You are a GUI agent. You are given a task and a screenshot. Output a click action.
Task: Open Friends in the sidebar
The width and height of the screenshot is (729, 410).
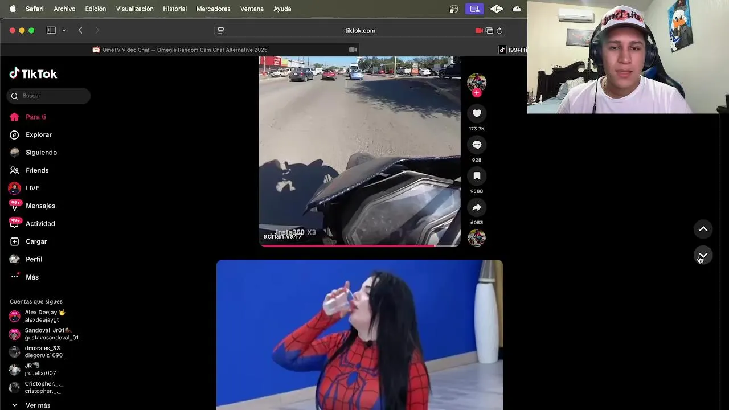(29, 170)
